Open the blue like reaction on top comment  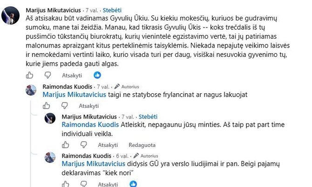click(97, 75)
